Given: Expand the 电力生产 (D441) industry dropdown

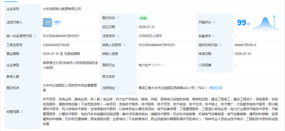Looking at the screenshot, I should point(164,65).
